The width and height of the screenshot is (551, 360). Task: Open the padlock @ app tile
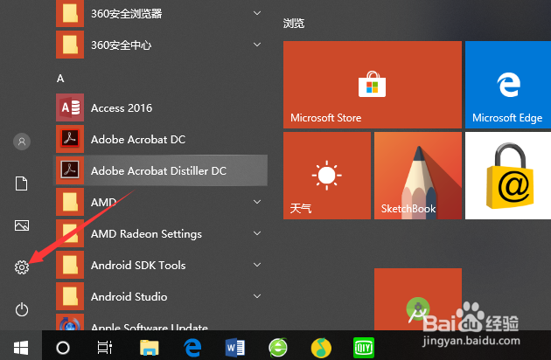pyautogui.click(x=508, y=176)
